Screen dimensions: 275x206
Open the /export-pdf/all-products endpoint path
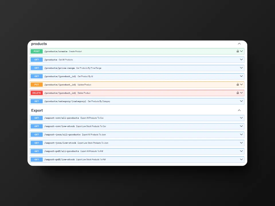61,151
